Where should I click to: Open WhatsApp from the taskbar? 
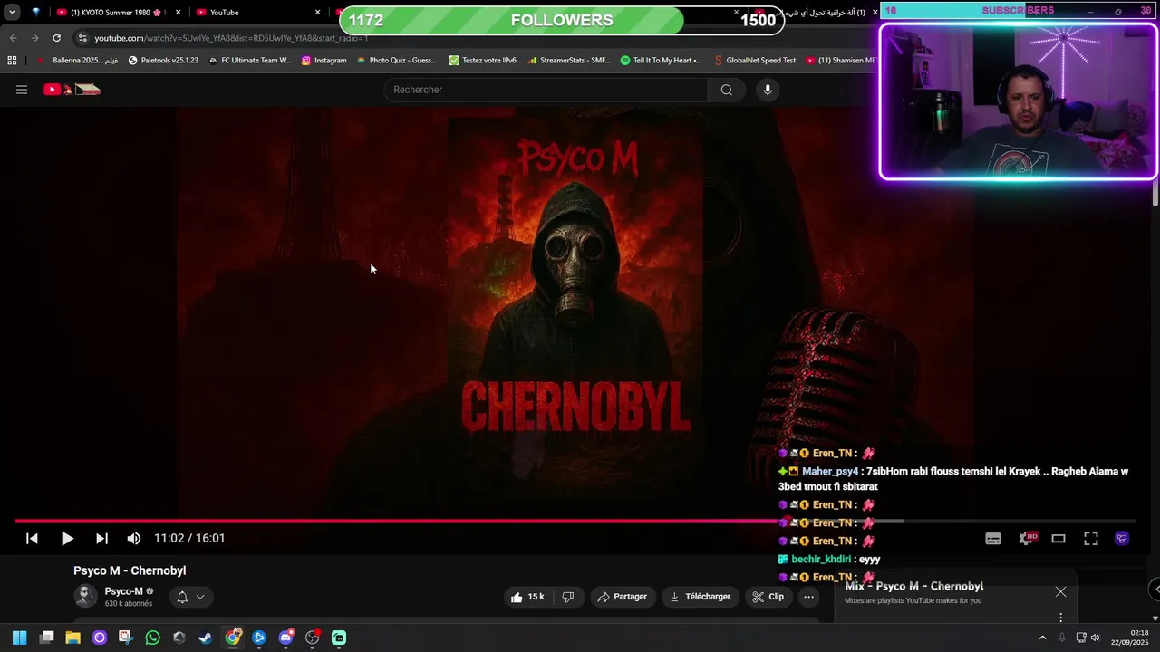pos(152,638)
